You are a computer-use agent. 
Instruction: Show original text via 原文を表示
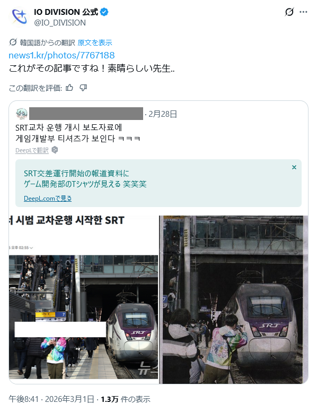[95, 42]
